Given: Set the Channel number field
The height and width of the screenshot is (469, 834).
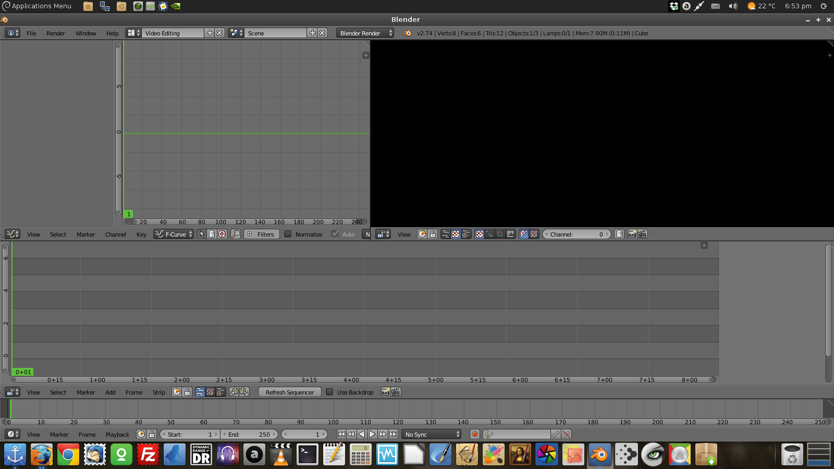Looking at the screenshot, I should (x=577, y=234).
